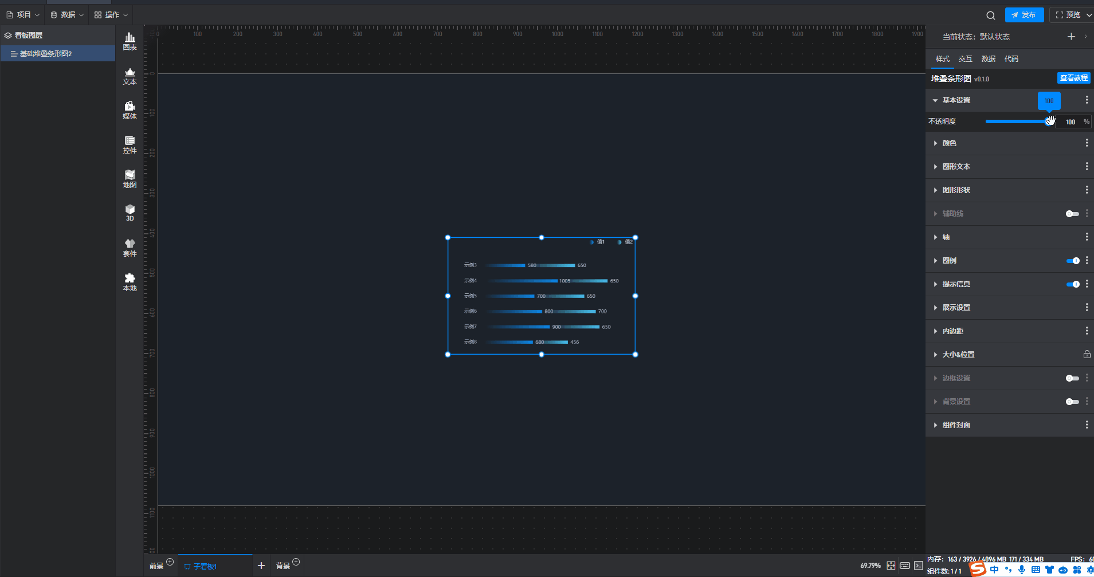Click the 查看教程 tutorial button
1094x577 pixels.
[1073, 78]
